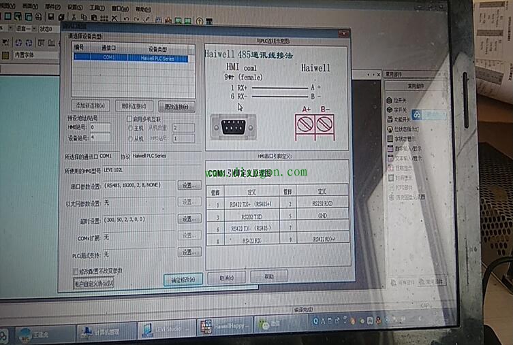513x345 pixels.
Task: Click the RS232 TXD table cell
Action: (x=251, y=216)
